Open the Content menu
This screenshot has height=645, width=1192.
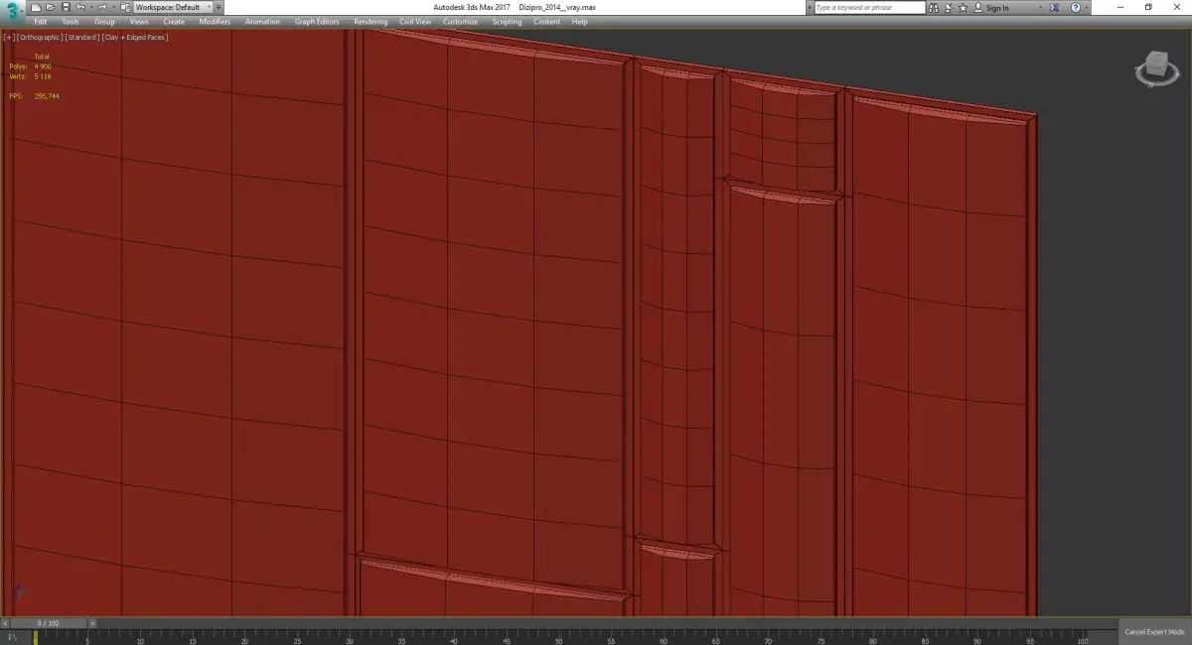click(546, 22)
